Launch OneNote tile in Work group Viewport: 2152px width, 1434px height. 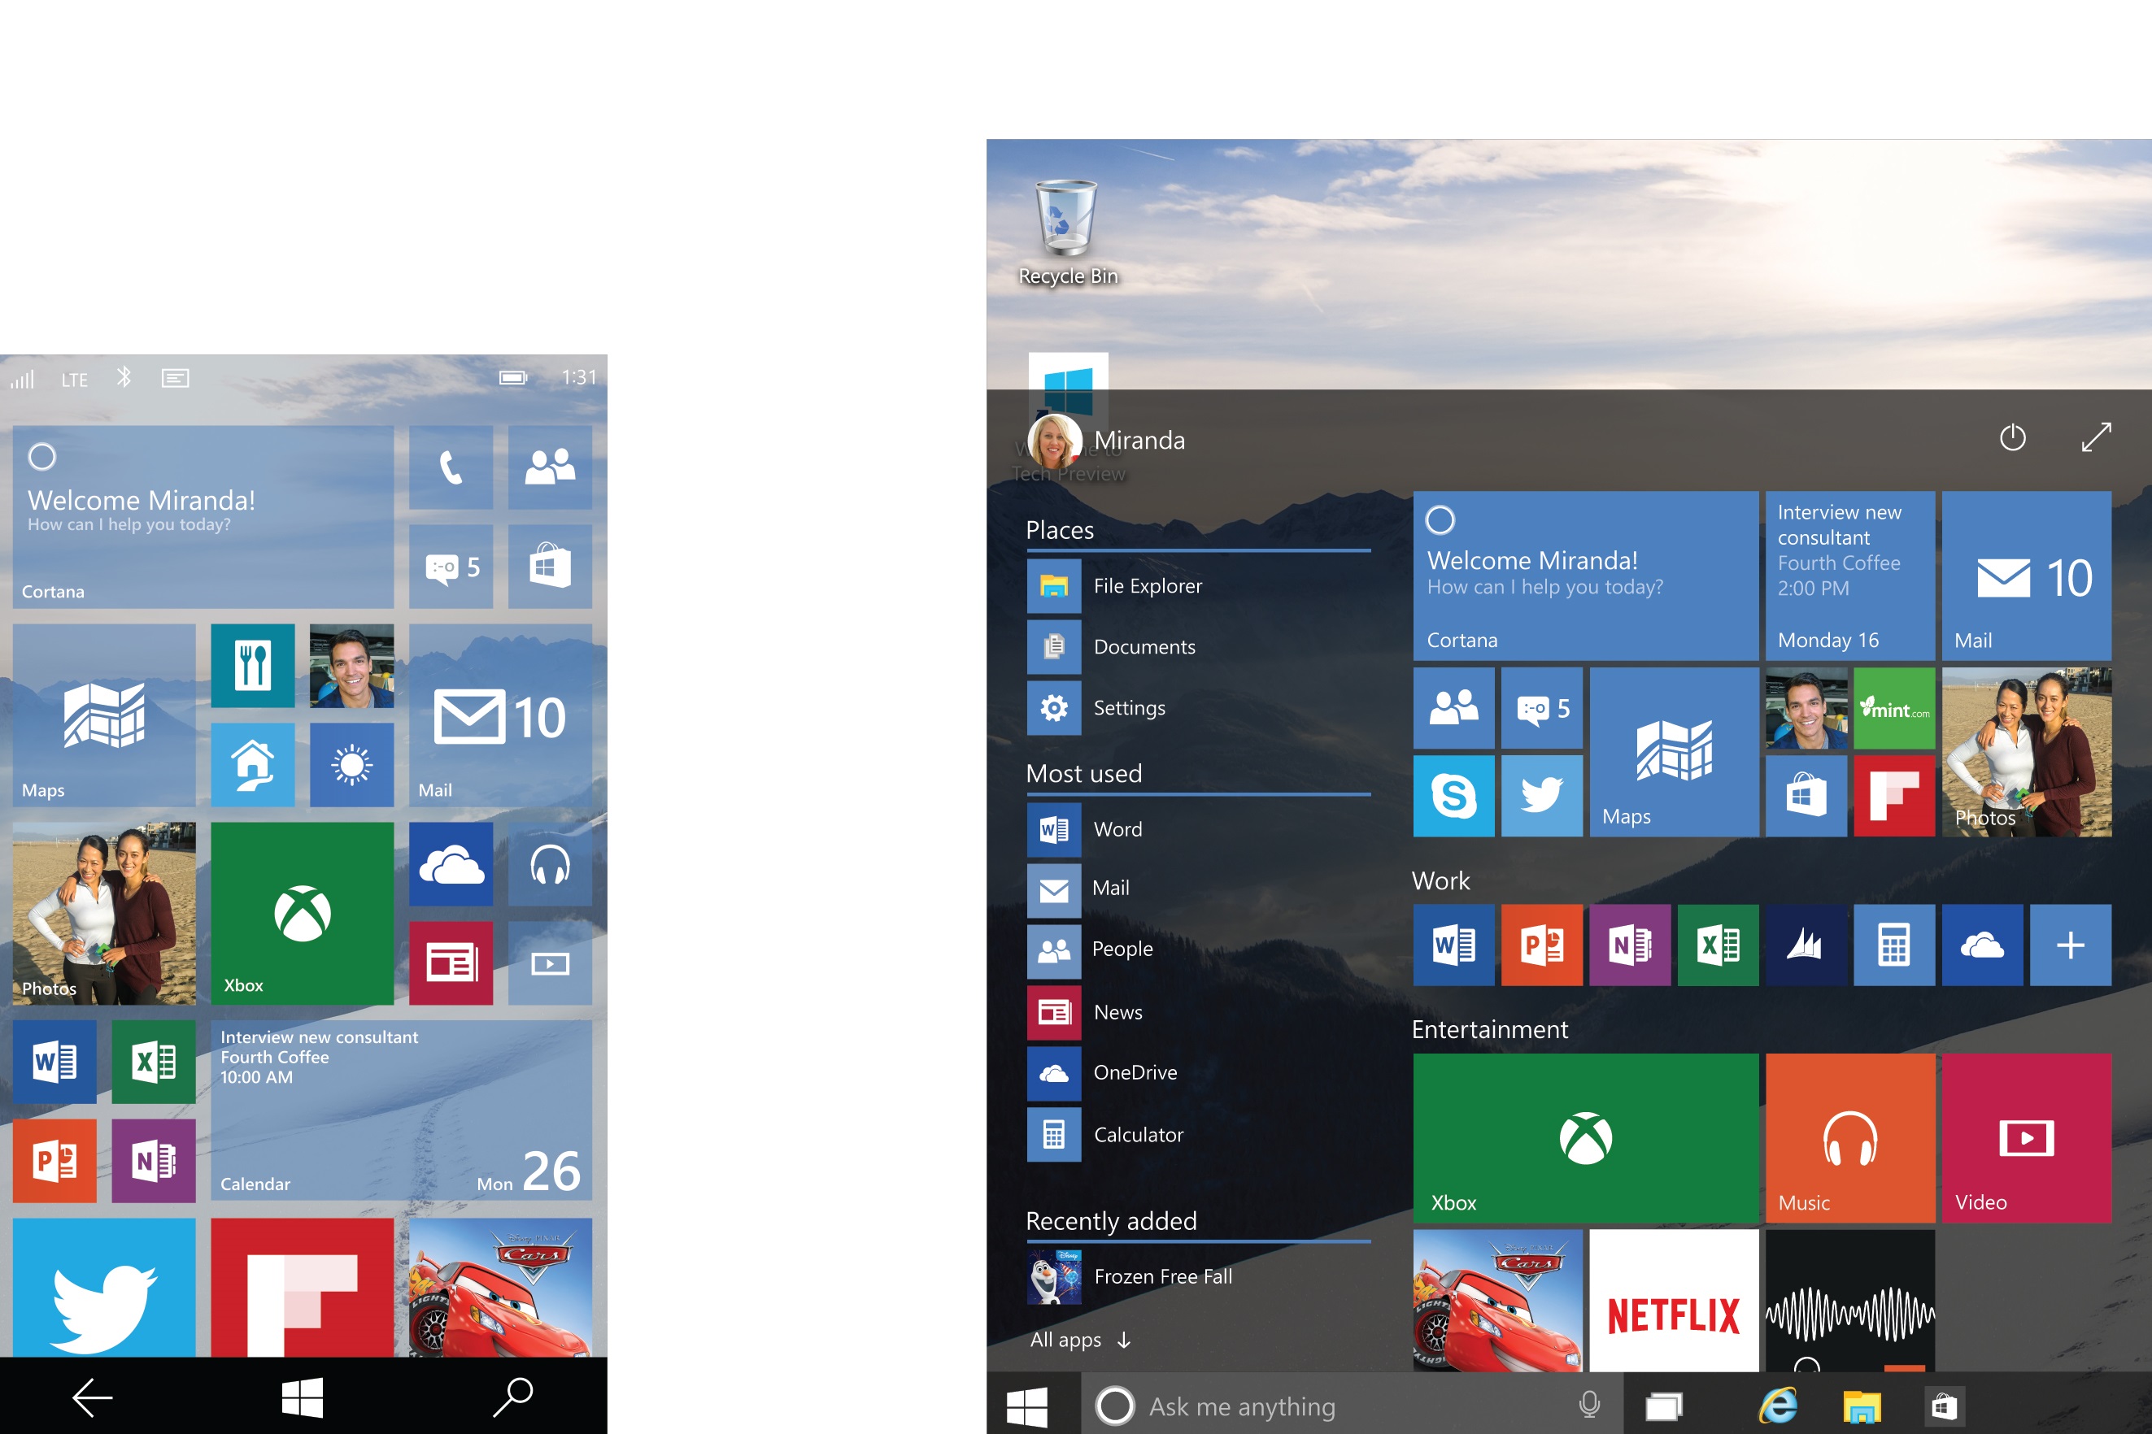pos(1631,945)
